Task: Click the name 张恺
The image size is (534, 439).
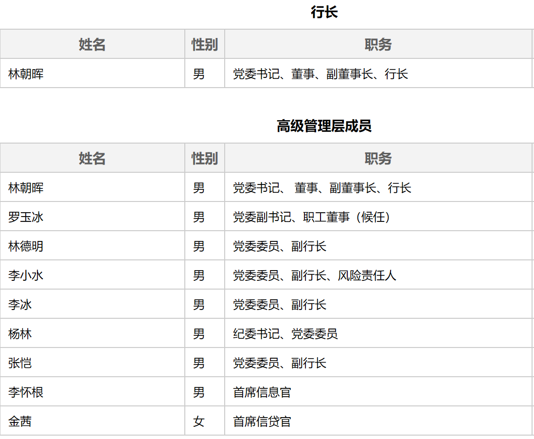Action: [x=20, y=363]
